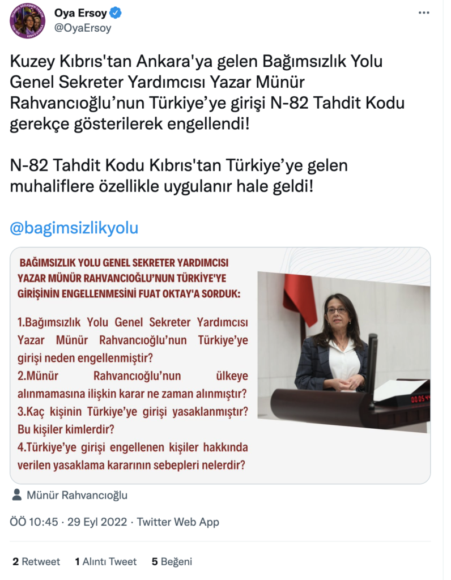The width and height of the screenshot is (451, 580).
Task: Follow the @bagimsizlikyolu mention link
Action: (x=74, y=228)
